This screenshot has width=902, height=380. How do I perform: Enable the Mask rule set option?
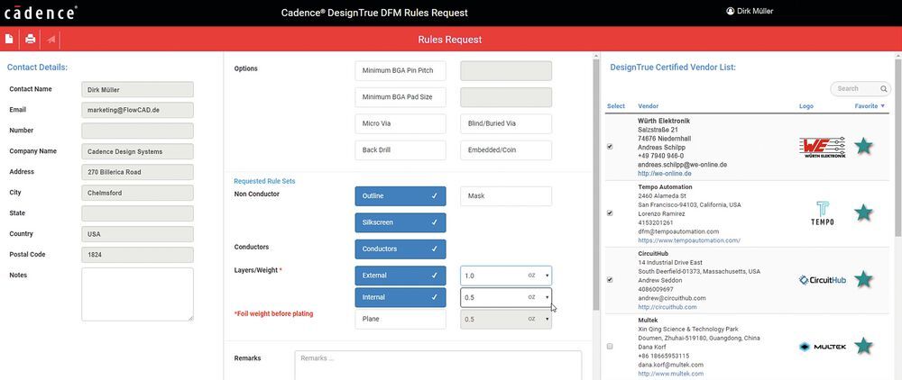click(x=505, y=196)
